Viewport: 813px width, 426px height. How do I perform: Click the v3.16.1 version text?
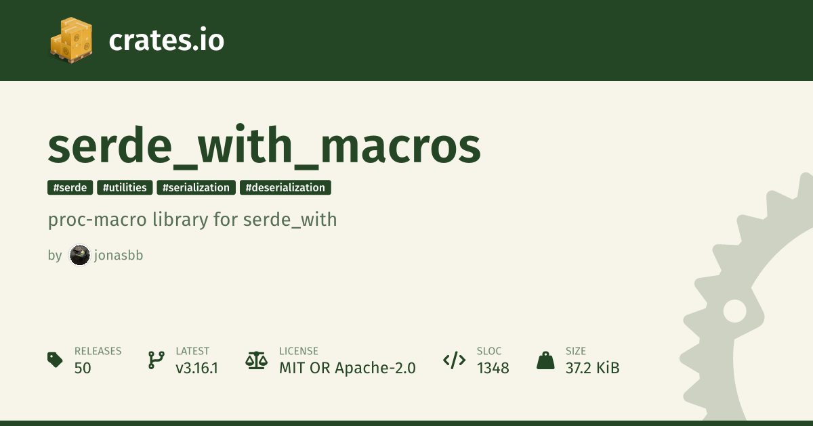(x=196, y=368)
